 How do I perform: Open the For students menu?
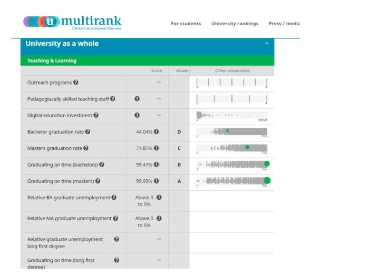click(186, 24)
